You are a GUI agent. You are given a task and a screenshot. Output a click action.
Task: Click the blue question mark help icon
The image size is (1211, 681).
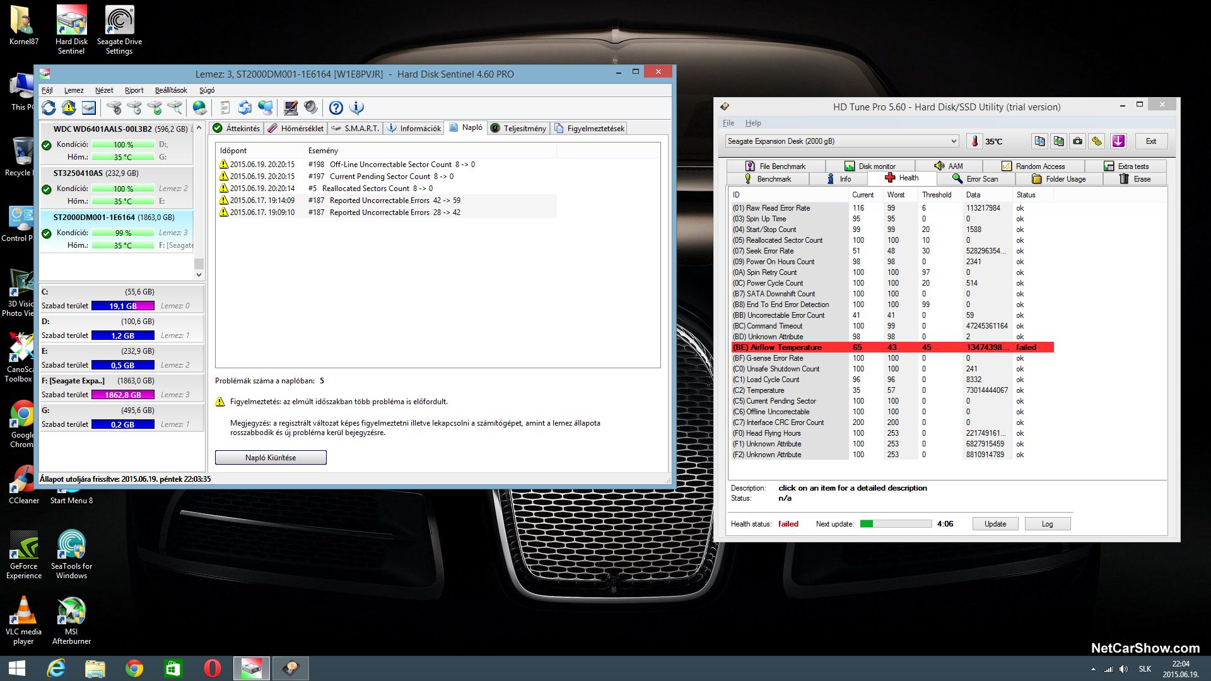coord(336,108)
